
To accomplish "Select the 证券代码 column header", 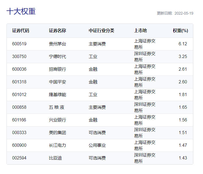I will pos(21,30).
